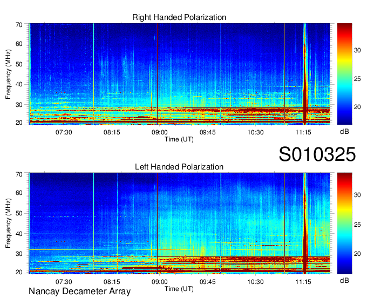Click the 60 MHz tick of left-handed plot

pyautogui.click(x=19, y=193)
